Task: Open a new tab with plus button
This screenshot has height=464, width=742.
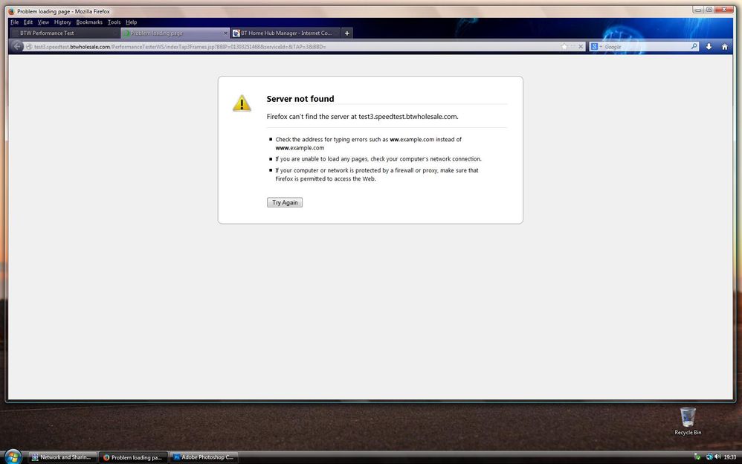Action: [347, 33]
